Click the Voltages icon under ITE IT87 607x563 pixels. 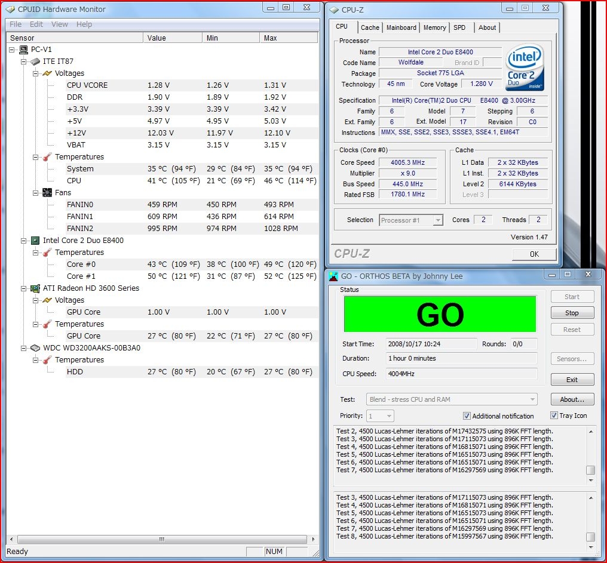pos(47,73)
